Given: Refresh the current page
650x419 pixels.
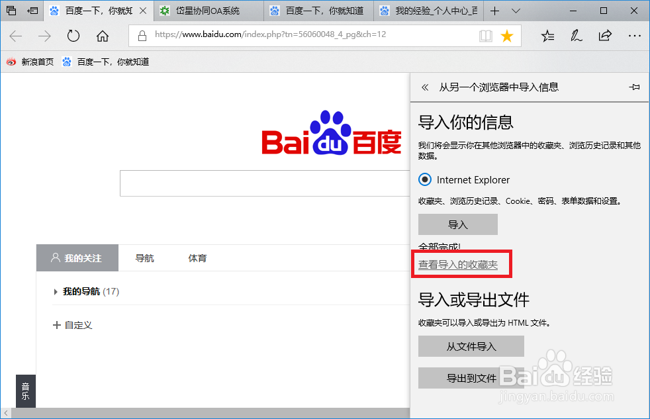Looking at the screenshot, I should click(73, 36).
